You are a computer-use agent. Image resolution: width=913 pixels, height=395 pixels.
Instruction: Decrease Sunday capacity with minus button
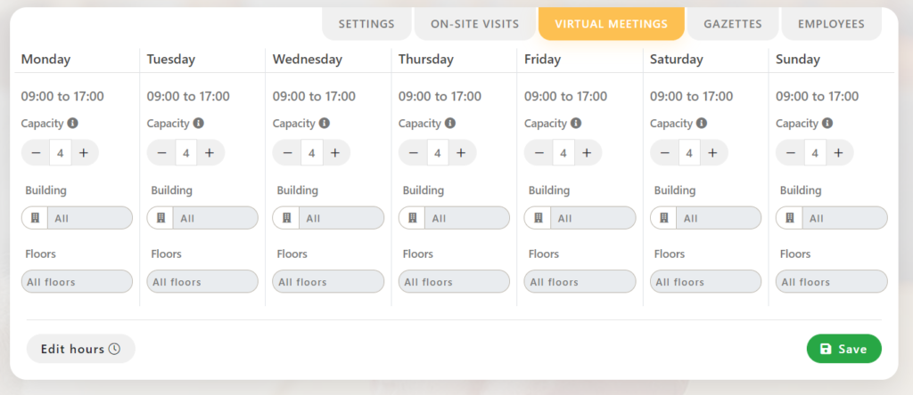click(x=791, y=153)
